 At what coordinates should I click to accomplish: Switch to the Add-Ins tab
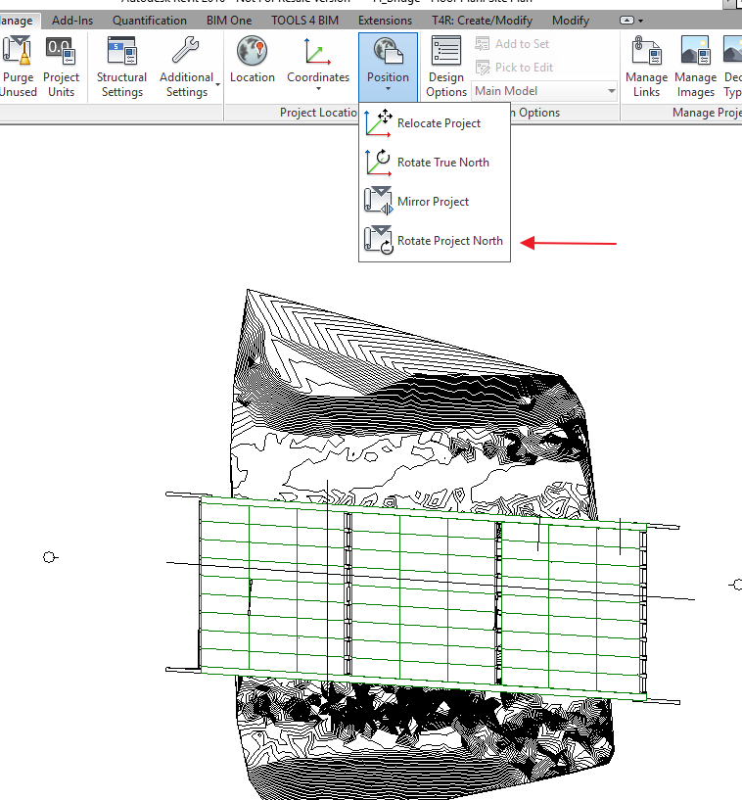tap(72, 21)
